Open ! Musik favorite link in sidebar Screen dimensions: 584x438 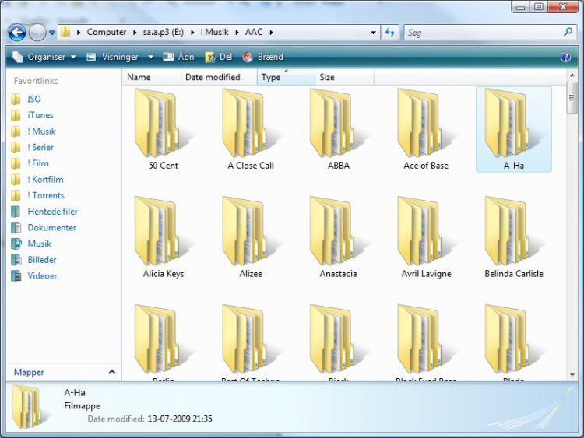click(x=33, y=131)
